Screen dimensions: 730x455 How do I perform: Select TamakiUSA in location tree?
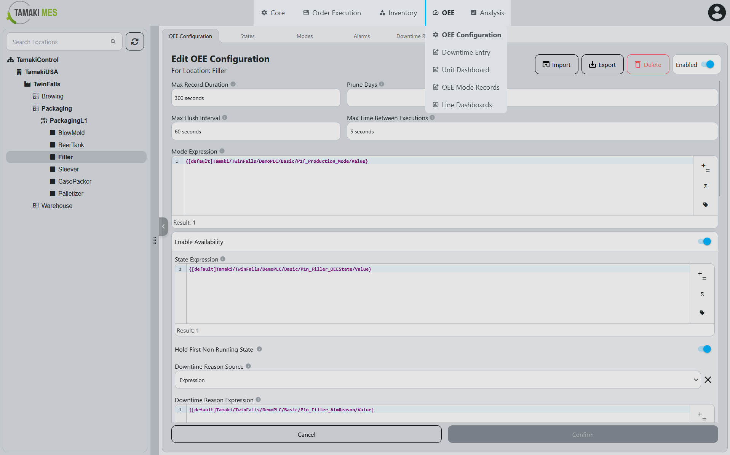42,72
